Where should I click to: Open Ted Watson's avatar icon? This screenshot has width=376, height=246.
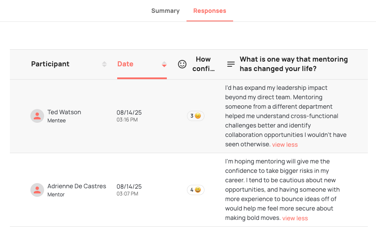click(x=37, y=116)
